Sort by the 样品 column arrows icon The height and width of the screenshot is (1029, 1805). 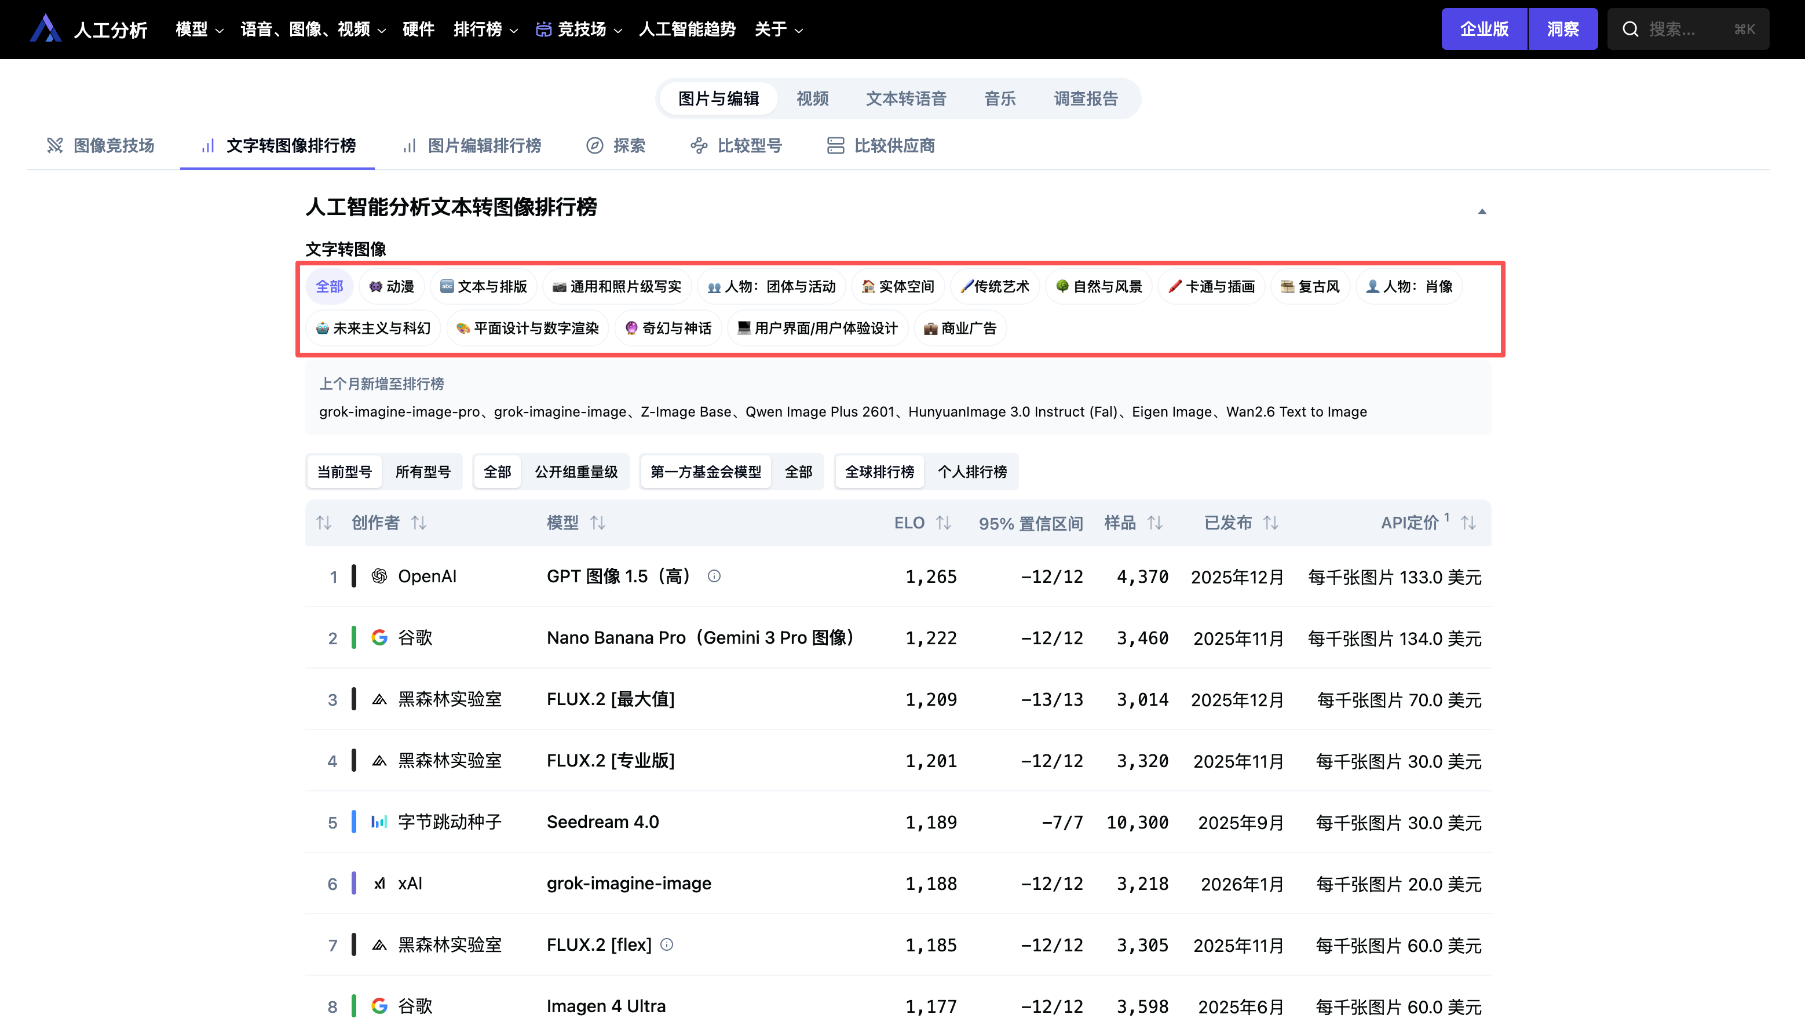click(1155, 523)
